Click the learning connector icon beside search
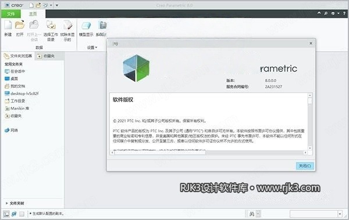The height and width of the screenshot is (220, 349). tap(333, 13)
